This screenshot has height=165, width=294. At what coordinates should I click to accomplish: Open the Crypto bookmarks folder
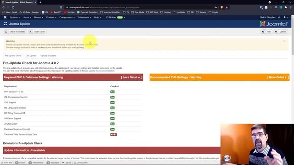click(213, 12)
